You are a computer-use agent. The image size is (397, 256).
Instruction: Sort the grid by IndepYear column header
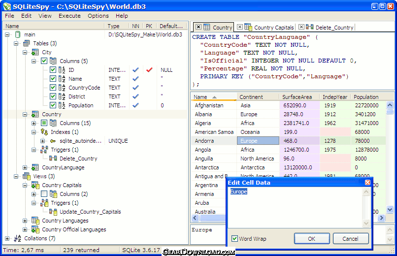pyautogui.click(x=335, y=97)
